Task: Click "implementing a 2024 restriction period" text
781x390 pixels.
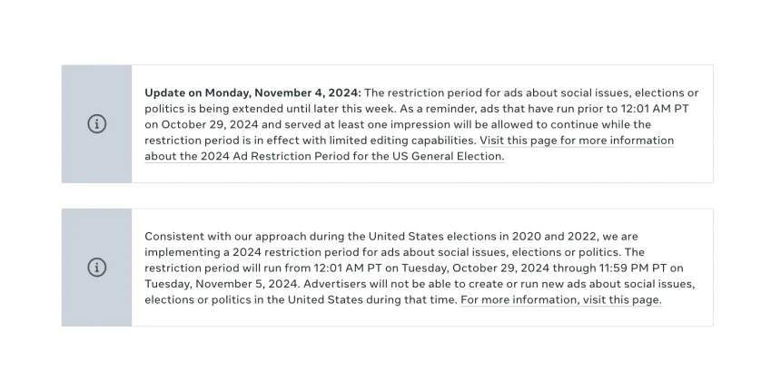Action: [x=251, y=251]
